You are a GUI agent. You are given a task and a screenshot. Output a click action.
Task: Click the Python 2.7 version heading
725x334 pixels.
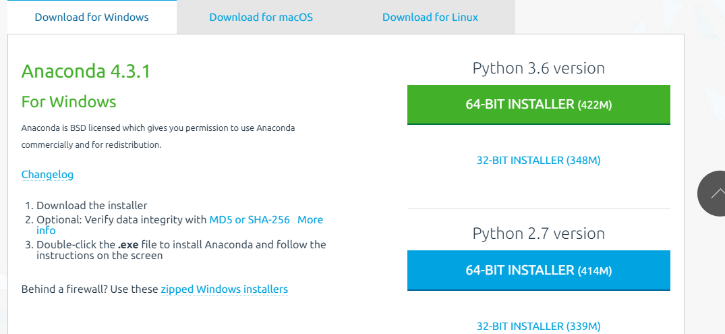(538, 233)
